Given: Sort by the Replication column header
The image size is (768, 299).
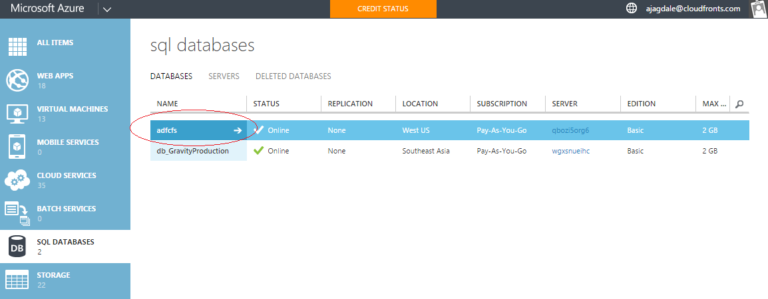Looking at the screenshot, I should (x=350, y=104).
